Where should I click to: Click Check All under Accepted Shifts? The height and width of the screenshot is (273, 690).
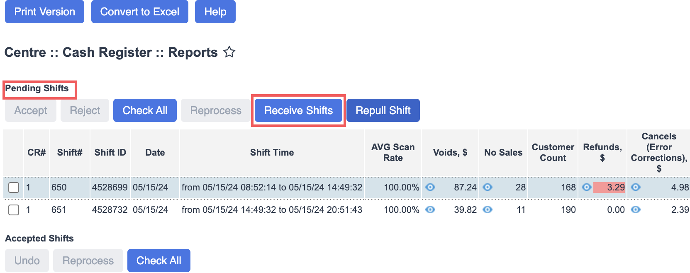pos(159,261)
